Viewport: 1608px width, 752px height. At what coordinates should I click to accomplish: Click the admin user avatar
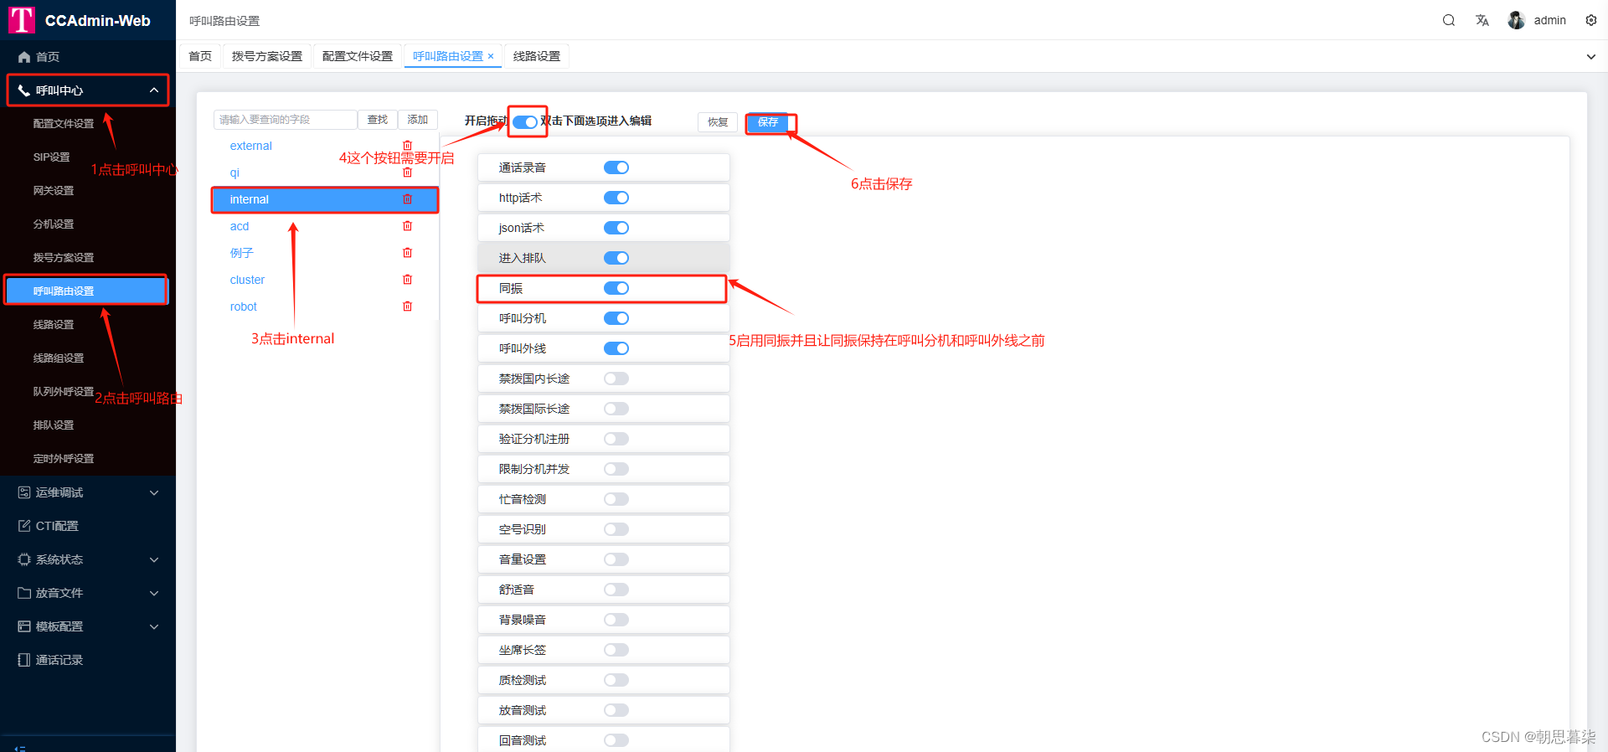(x=1516, y=20)
